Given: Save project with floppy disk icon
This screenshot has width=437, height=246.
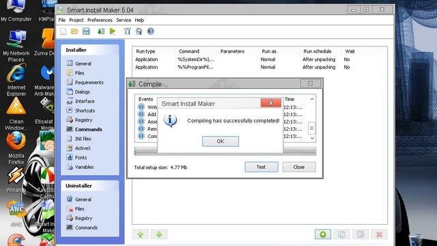Looking at the screenshot, I should [x=86, y=31].
